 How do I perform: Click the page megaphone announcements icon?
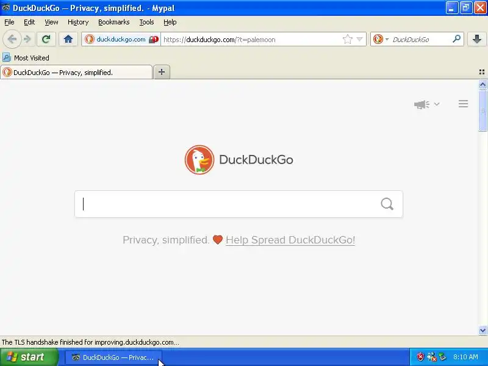pos(422,104)
